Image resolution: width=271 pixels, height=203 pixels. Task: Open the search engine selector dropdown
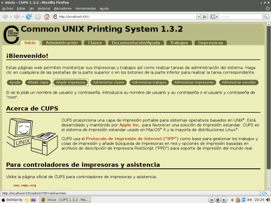coord(216,17)
